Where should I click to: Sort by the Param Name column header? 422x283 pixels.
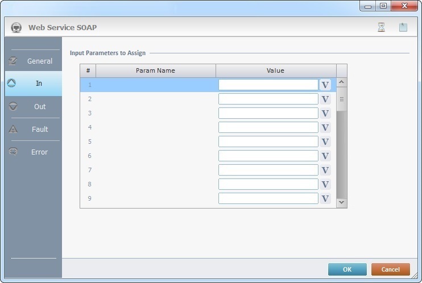point(155,70)
